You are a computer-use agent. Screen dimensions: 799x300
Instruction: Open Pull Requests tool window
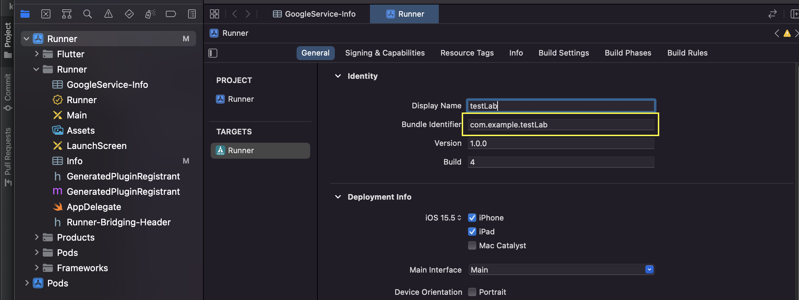click(x=8, y=157)
